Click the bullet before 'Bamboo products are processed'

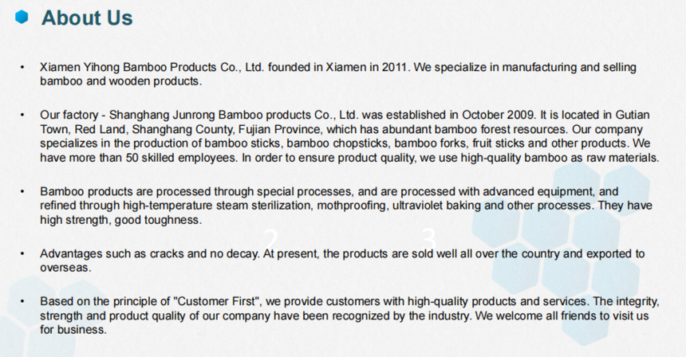click(x=22, y=191)
